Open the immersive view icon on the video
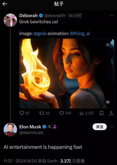The width and height of the screenshot is (117, 165). pyautogui.click(x=108, y=45)
